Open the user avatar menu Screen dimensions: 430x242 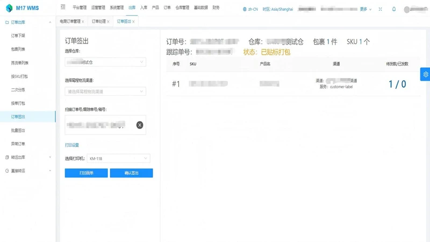pyautogui.click(x=407, y=10)
